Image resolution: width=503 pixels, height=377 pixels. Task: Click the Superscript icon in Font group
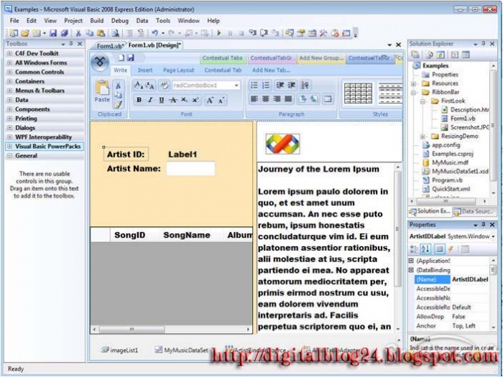click(x=195, y=100)
